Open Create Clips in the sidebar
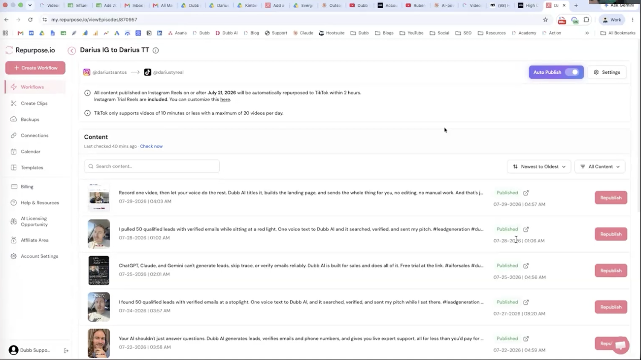 (x=34, y=103)
